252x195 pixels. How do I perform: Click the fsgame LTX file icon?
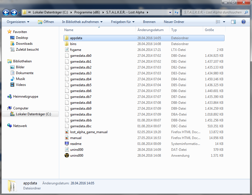pyautogui.click(x=67, y=50)
